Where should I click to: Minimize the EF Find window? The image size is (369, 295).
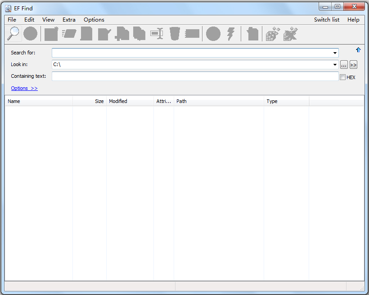[325, 6]
